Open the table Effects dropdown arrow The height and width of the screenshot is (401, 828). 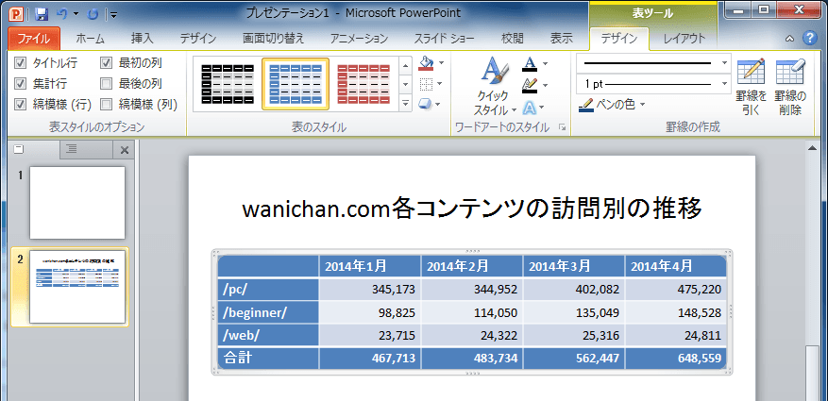438,104
